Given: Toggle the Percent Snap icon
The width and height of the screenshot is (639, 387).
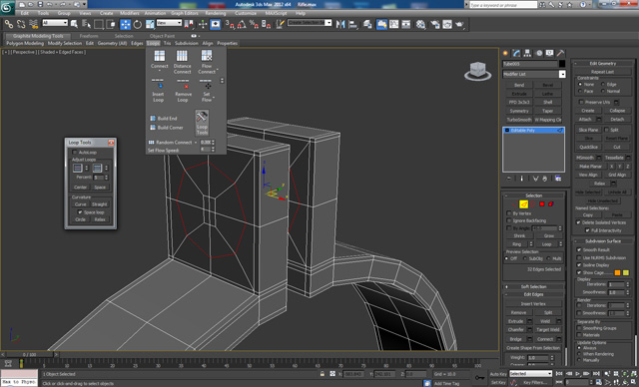Looking at the screenshot, I should coord(254,24).
